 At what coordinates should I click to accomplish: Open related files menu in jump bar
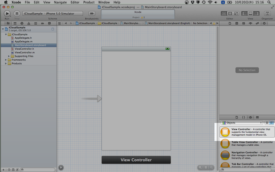pos(60,23)
